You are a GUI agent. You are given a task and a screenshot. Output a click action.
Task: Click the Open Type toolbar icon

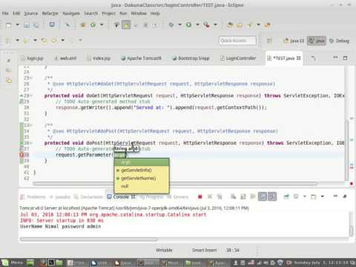pyautogui.click(x=230, y=25)
